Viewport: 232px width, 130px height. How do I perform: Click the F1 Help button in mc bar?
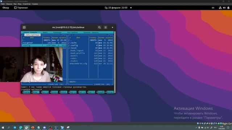[26, 92]
